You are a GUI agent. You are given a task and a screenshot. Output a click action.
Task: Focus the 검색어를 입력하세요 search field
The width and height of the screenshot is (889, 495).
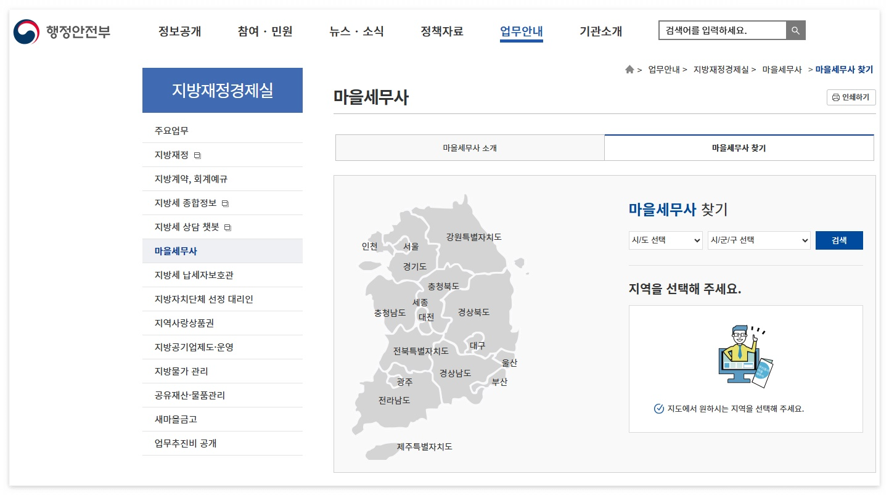coord(723,30)
